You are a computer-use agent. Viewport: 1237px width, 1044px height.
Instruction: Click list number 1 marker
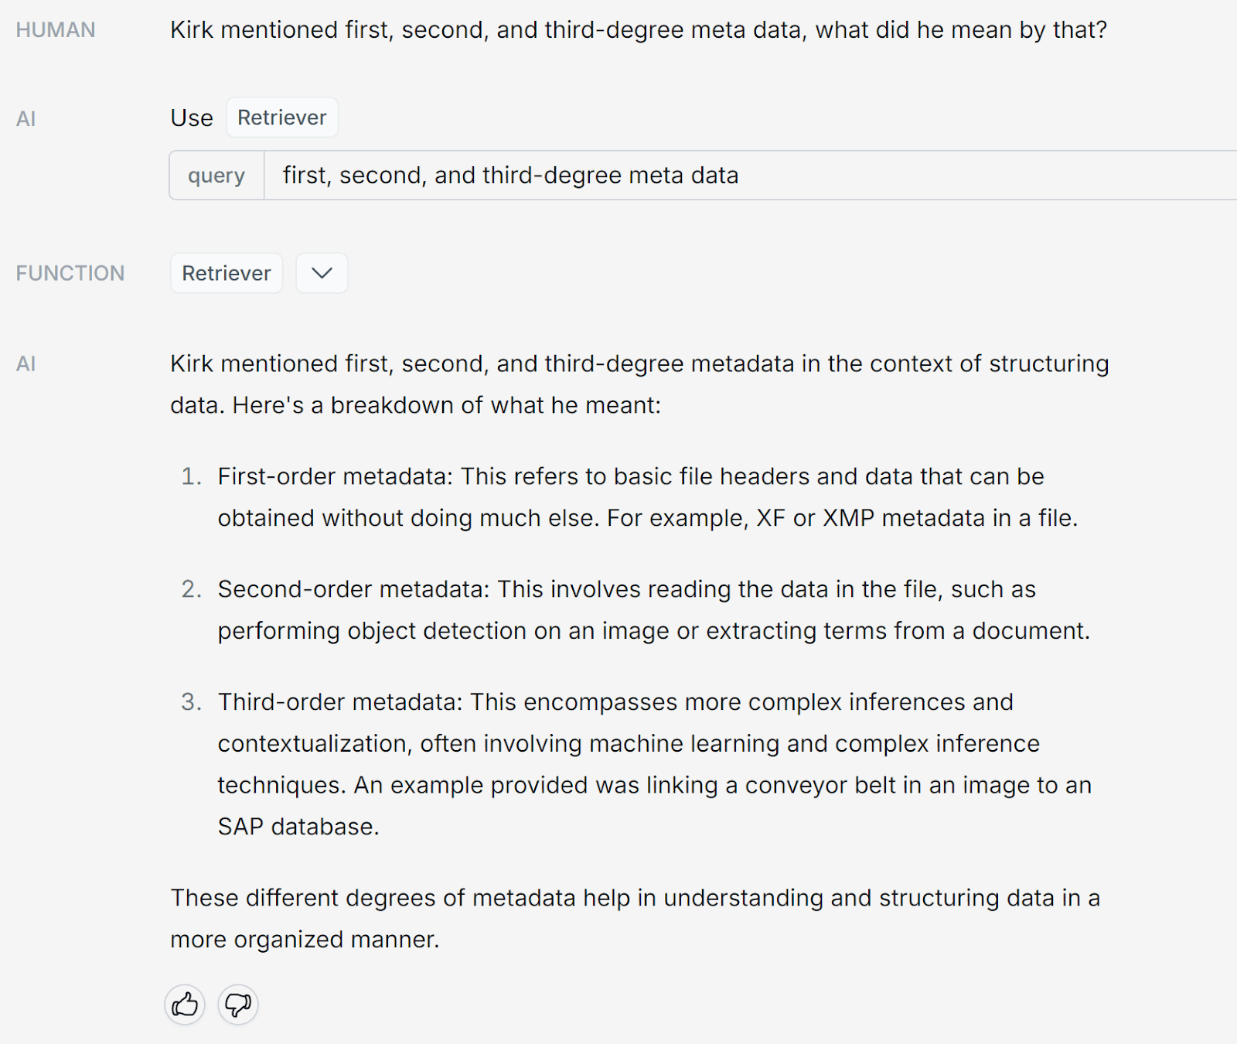coord(191,476)
